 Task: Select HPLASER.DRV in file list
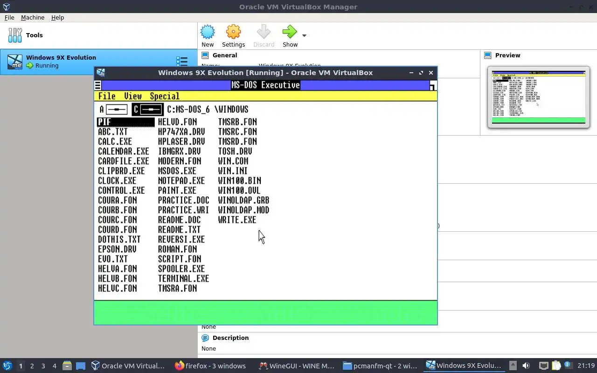point(181,141)
